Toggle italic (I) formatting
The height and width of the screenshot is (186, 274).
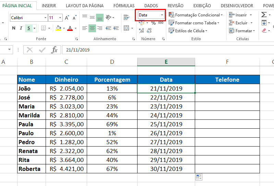21,28
